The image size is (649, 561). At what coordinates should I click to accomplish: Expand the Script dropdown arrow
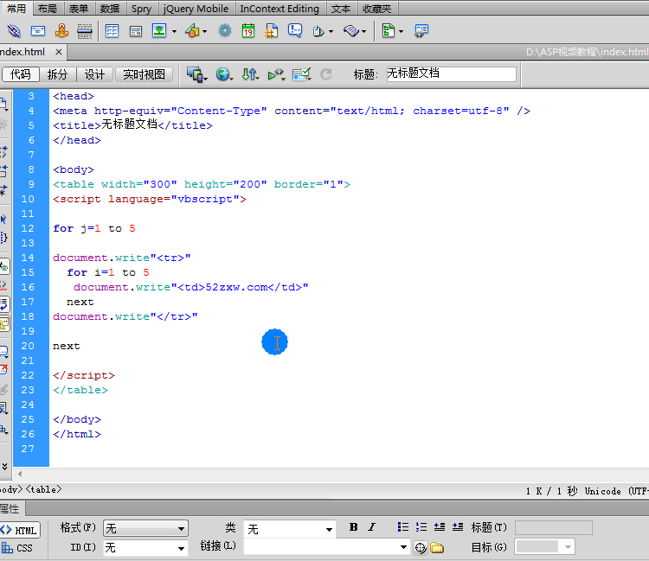click(363, 31)
